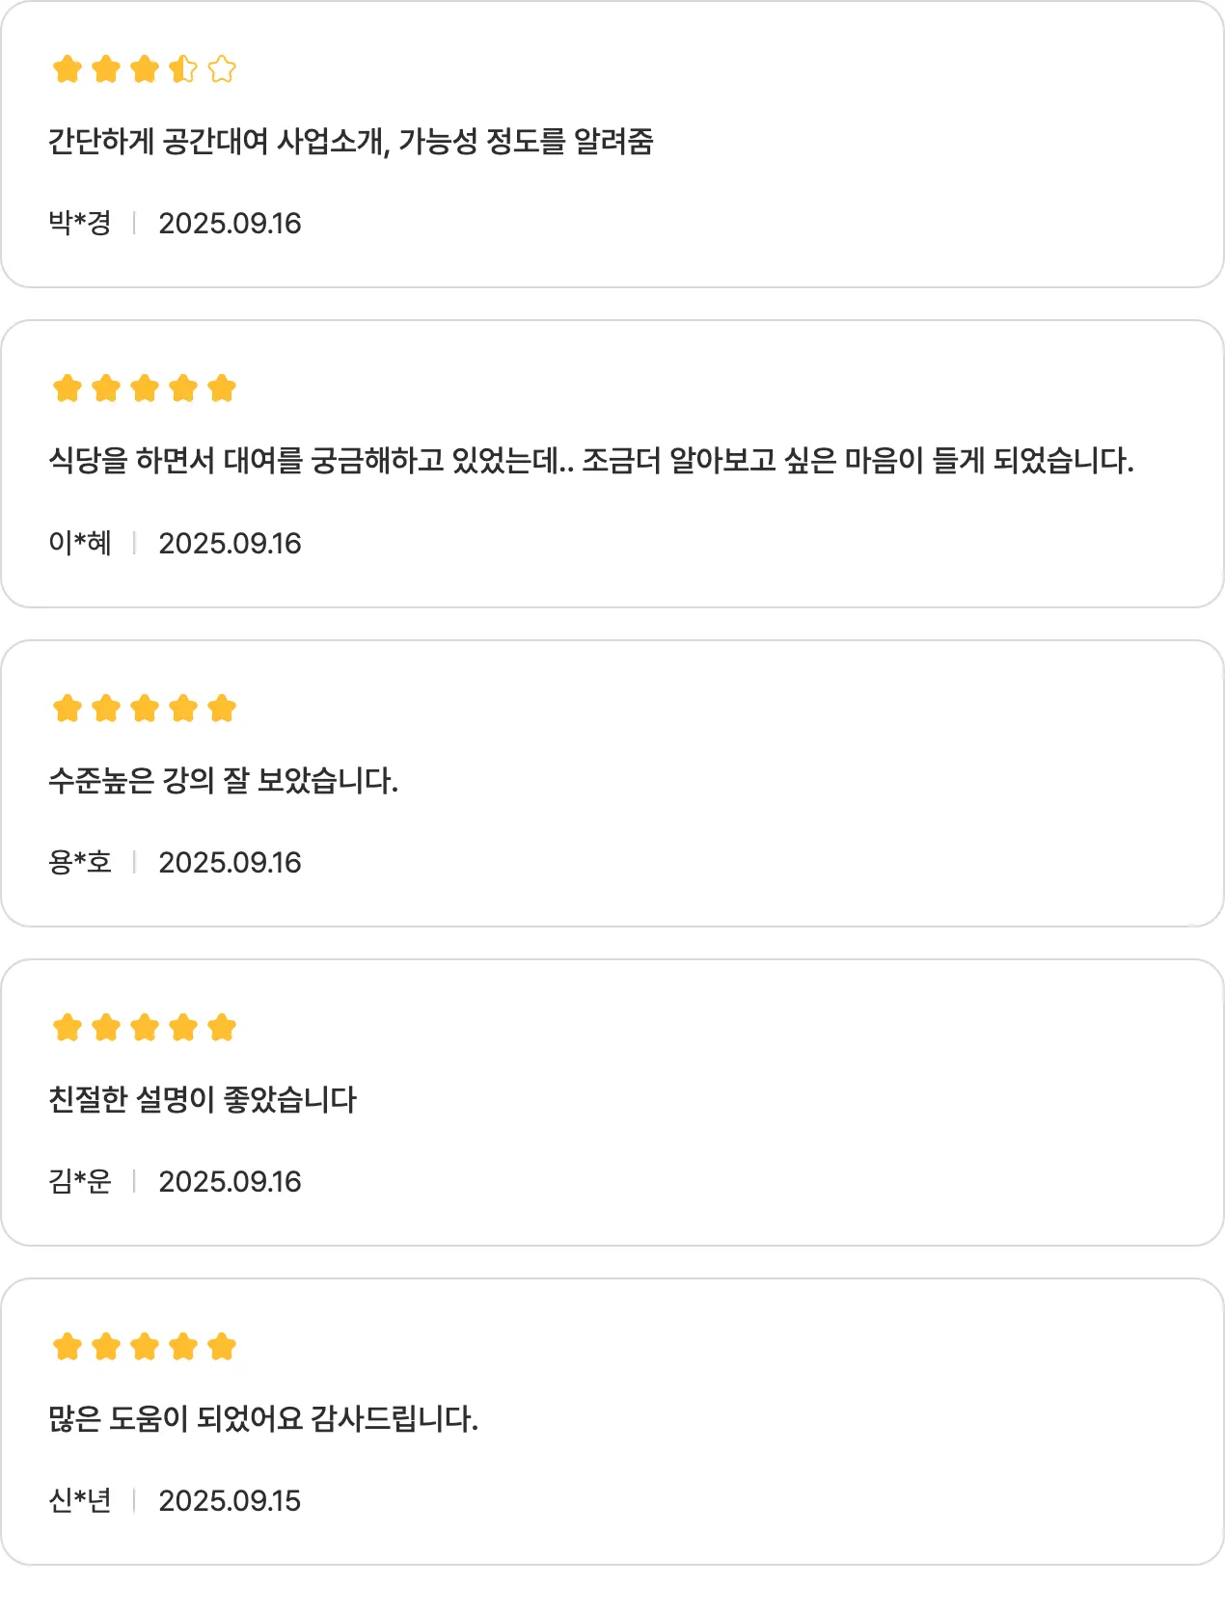Click the first star in 용*호's review
Image resolution: width=1225 pixels, height=1613 pixels.
pyautogui.click(x=68, y=709)
